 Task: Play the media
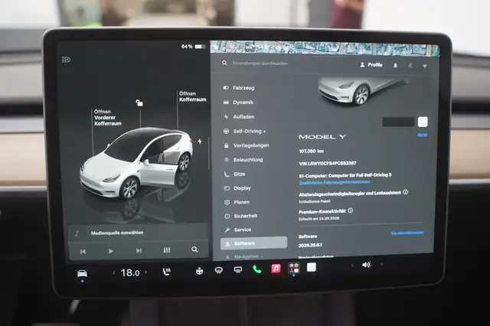click(110, 251)
